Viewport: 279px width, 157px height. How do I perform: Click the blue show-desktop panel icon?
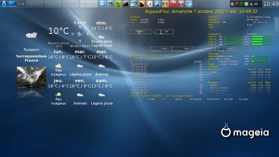pyautogui.click(x=12, y=4)
